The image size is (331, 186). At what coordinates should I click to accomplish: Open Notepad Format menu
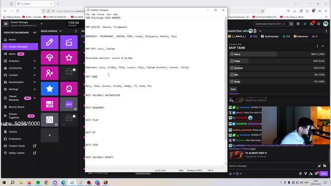(x=101, y=14)
